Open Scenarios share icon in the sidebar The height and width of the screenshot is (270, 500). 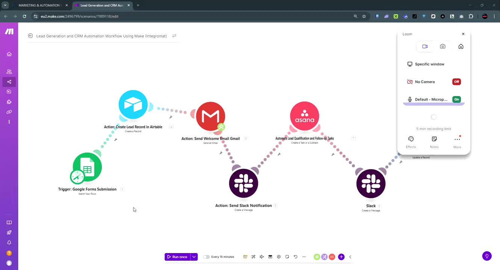click(x=9, y=82)
